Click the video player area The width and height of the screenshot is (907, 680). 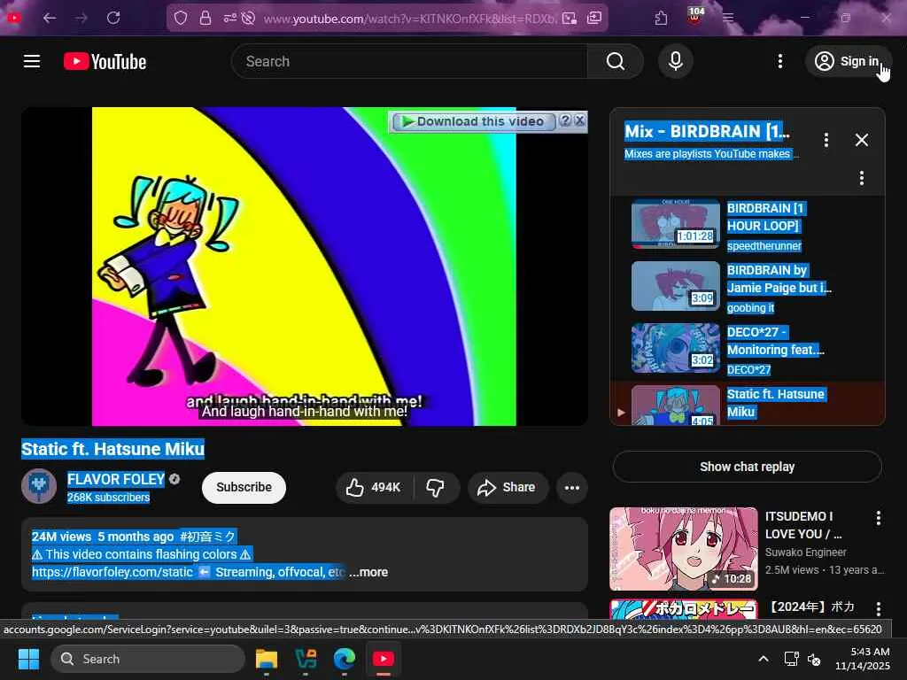305,266
